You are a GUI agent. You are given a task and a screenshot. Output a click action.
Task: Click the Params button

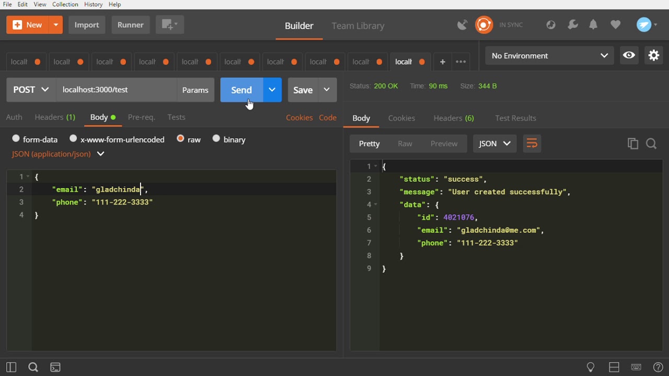coord(195,90)
